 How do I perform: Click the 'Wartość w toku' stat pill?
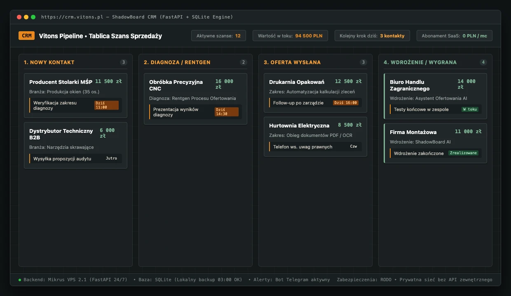[290, 36]
